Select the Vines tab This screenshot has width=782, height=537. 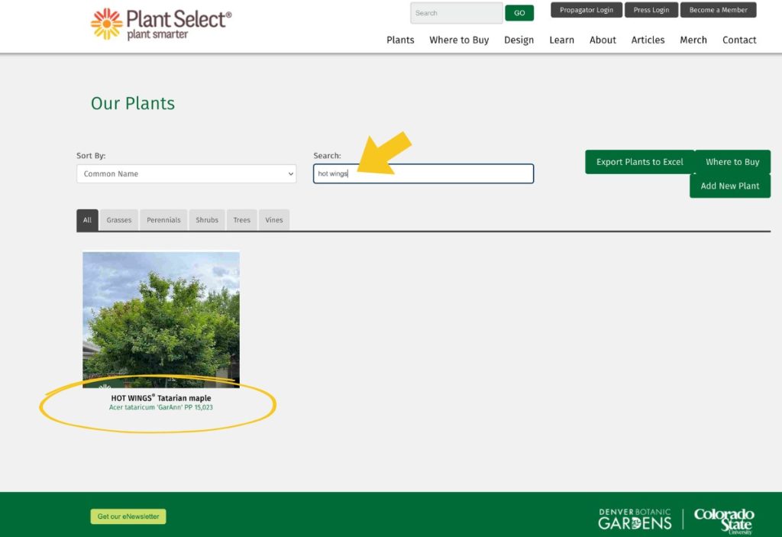273,219
